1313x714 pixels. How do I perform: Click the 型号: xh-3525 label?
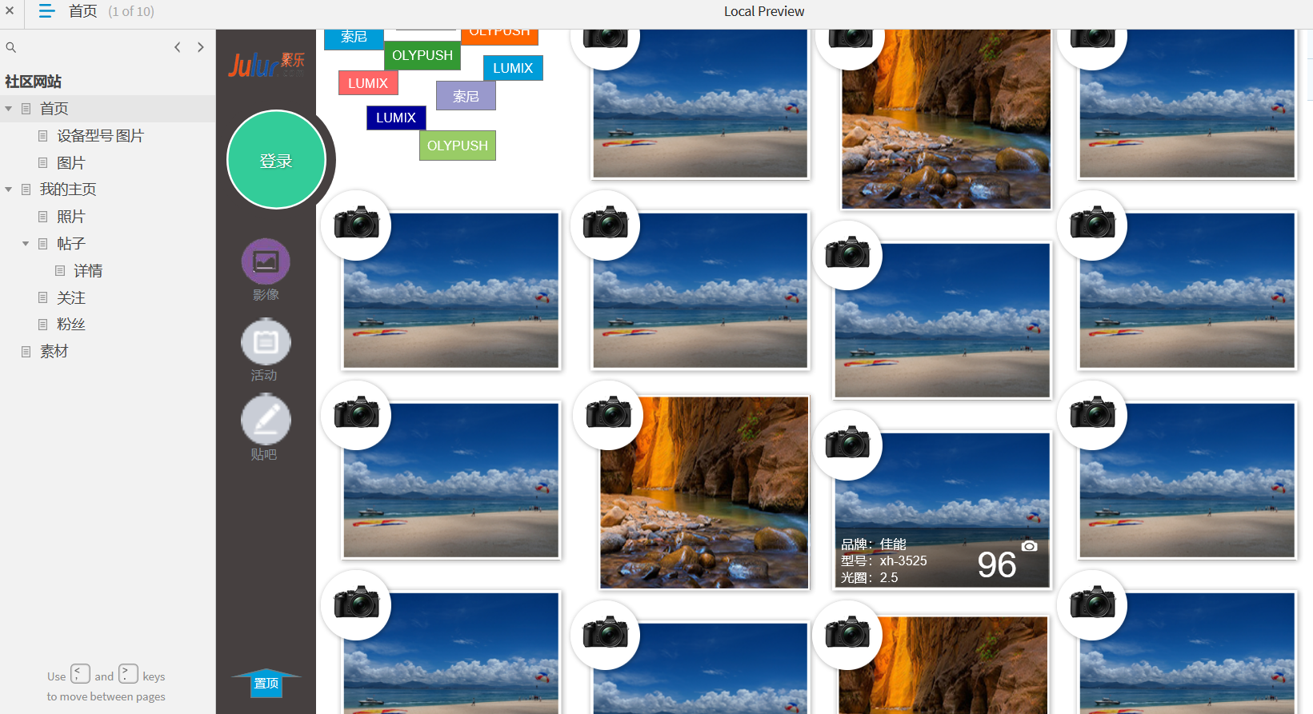click(x=884, y=561)
